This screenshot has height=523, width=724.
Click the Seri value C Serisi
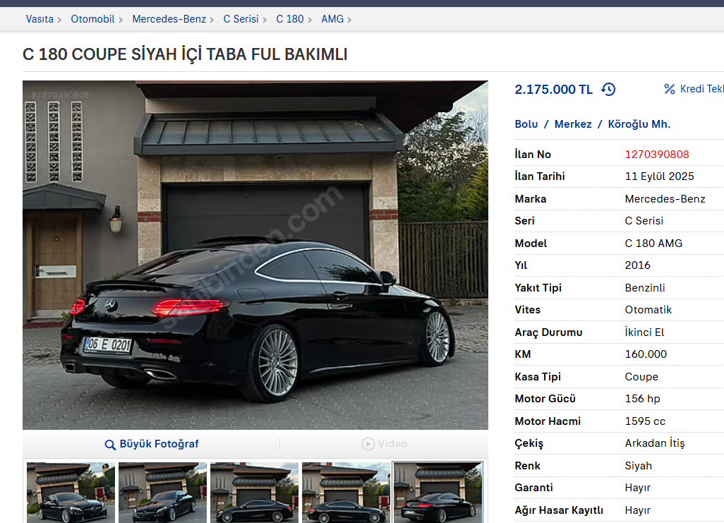pos(644,221)
